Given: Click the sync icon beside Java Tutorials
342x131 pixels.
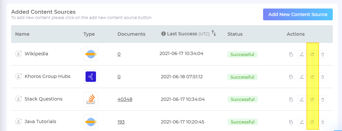Looking at the screenshot, I should [x=18, y=122].
